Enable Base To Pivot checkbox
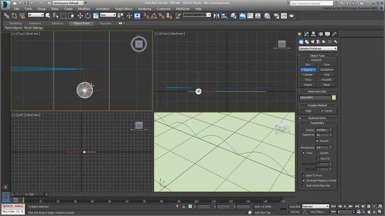Screen dimensions: 385x216 point(303,175)
